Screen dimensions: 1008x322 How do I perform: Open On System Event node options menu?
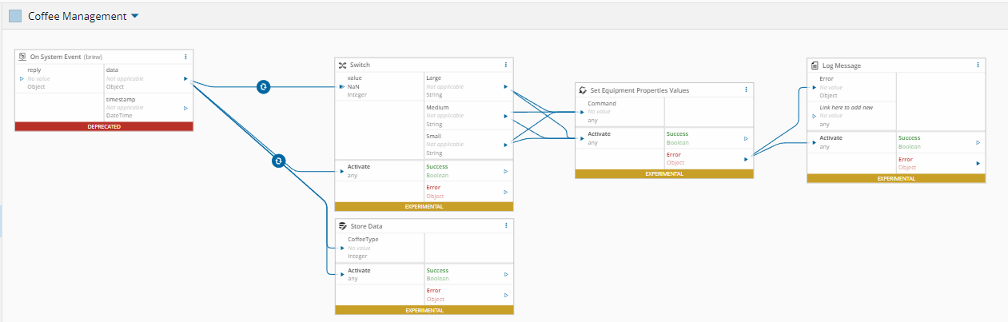point(185,57)
